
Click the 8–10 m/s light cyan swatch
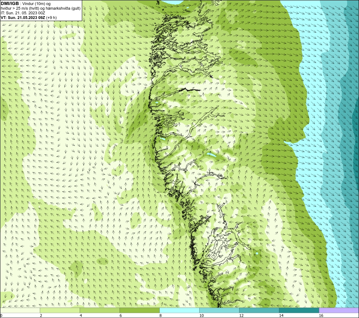click(x=179, y=310)
